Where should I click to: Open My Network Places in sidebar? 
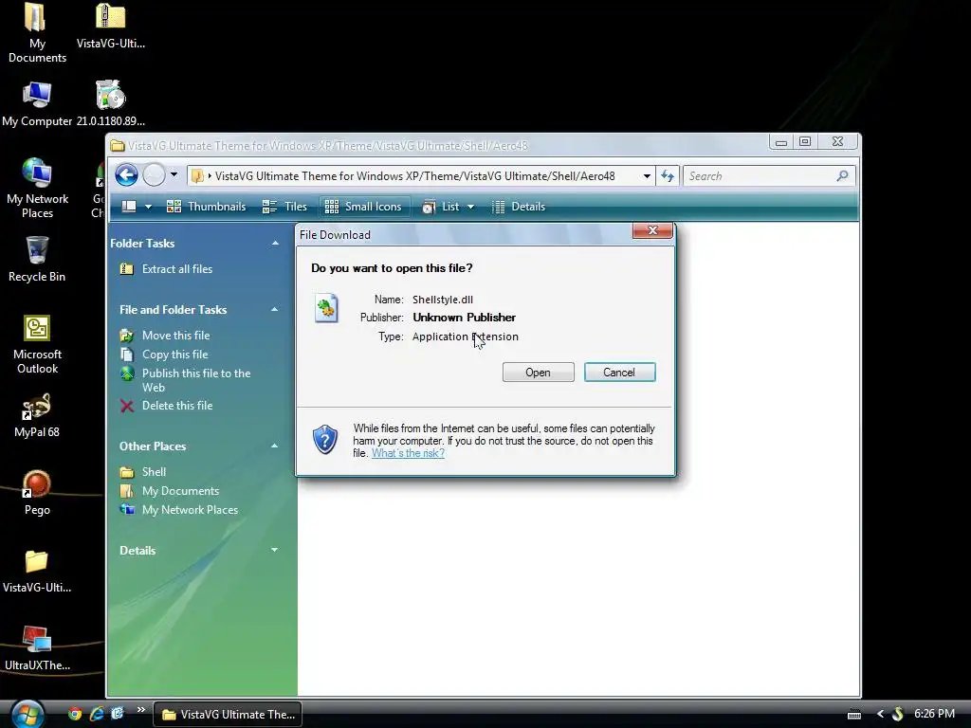click(190, 510)
